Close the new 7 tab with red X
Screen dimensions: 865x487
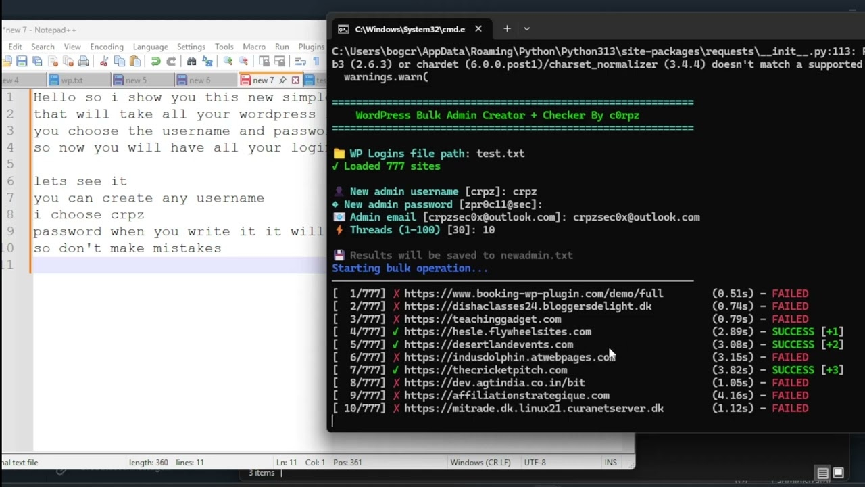[x=295, y=80]
